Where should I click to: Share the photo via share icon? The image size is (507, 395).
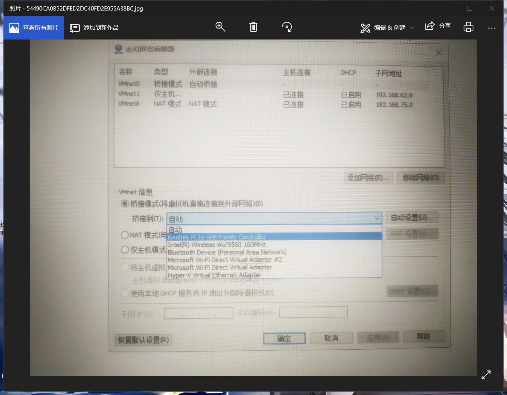pos(430,26)
